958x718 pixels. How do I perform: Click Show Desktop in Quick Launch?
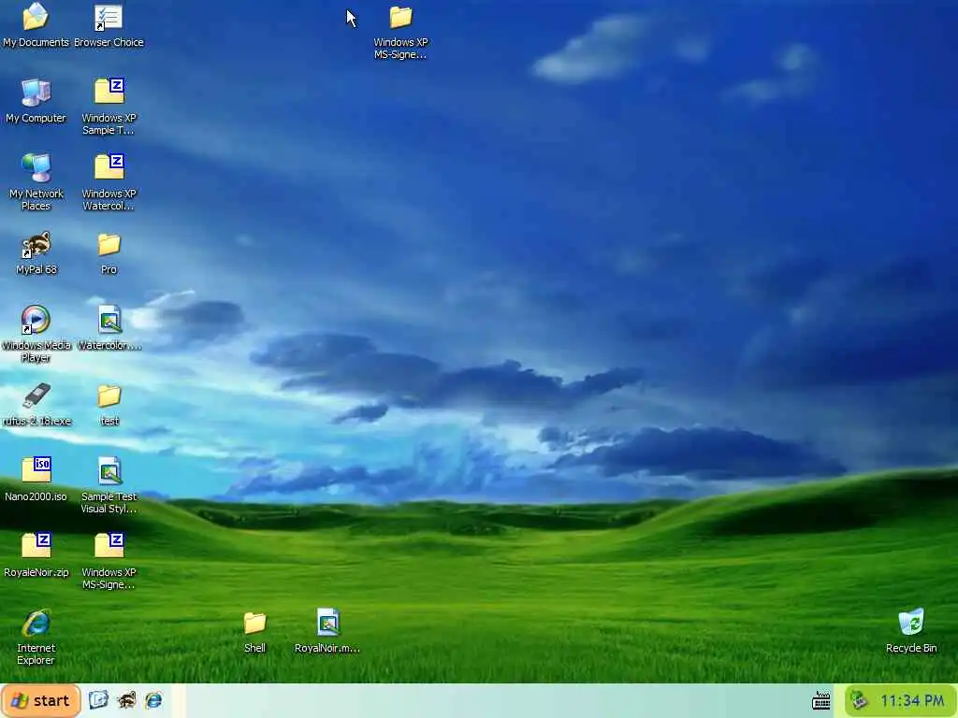[98, 700]
